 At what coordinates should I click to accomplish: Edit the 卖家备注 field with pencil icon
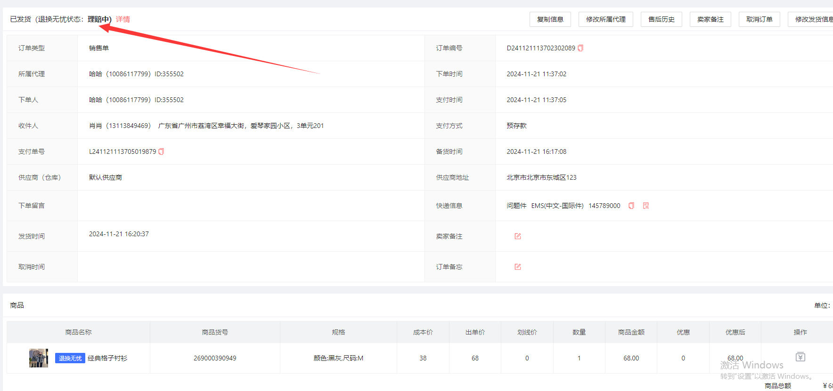coord(518,236)
